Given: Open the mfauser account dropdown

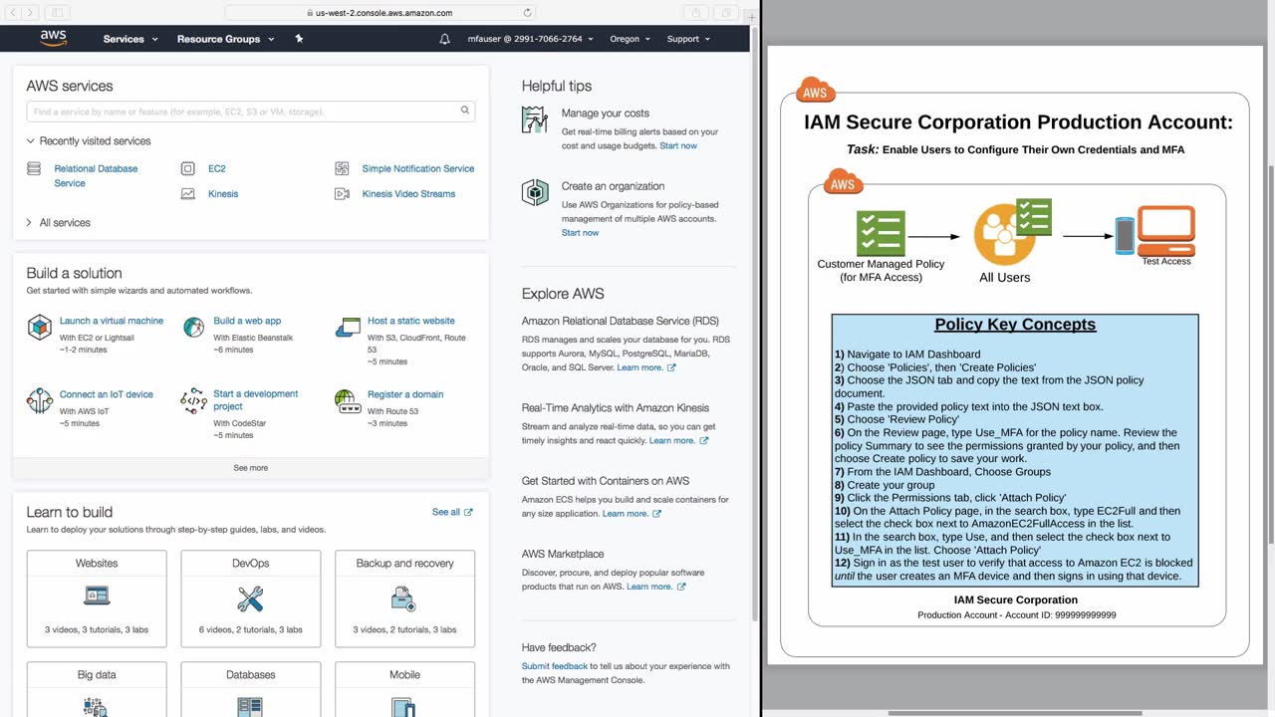Looking at the screenshot, I should (530, 39).
